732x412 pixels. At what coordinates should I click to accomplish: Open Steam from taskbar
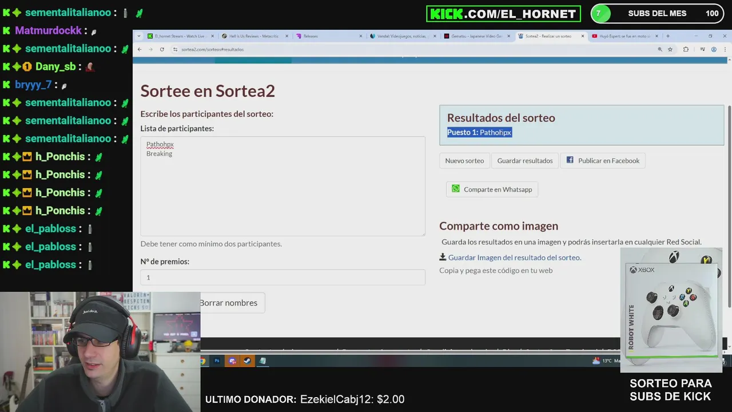[x=247, y=360]
